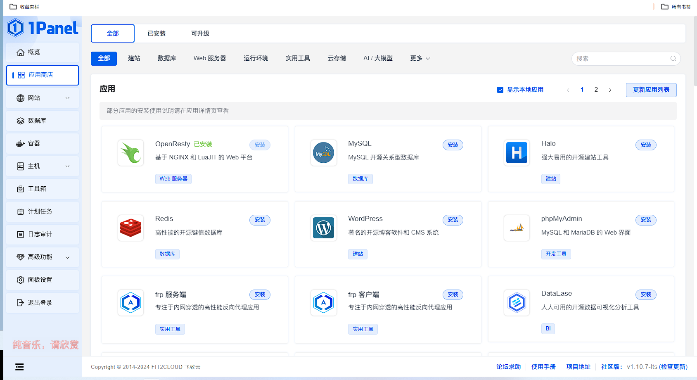This screenshot has height=380, width=697.
Task: Open the frp 客户端 app logo
Action: coord(324,303)
